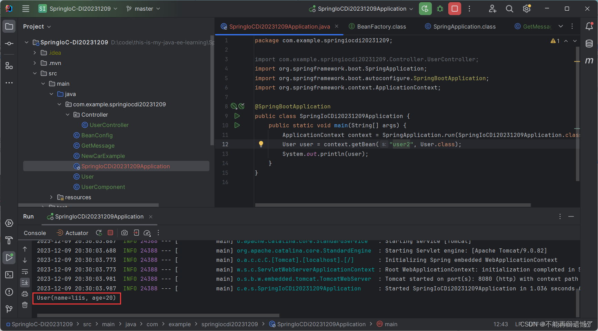Rerun SpringIoCDi20231209Application from the top toolbar
Screen dimensions: 598x331
(425, 9)
